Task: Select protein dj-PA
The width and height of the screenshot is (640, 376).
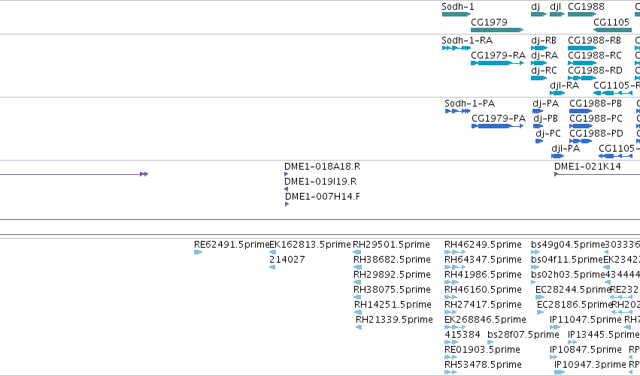Action: (538, 111)
